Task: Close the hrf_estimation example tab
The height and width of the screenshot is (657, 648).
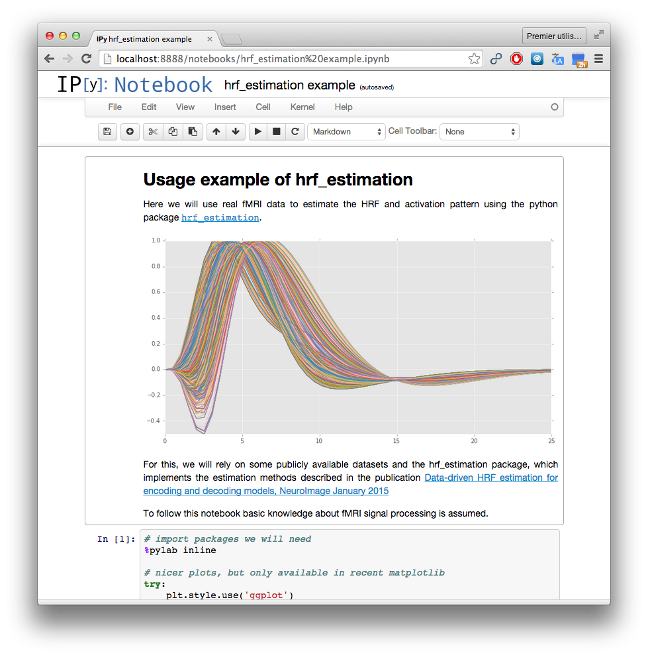Action: click(x=210, y=39)
